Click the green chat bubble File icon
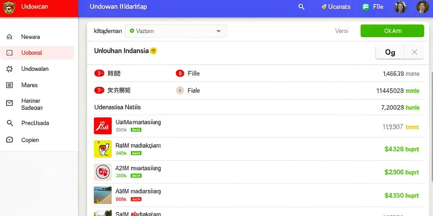This screenshot has height=216, width=433. [x=366, y=7]
